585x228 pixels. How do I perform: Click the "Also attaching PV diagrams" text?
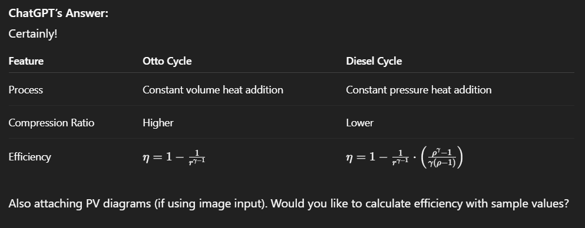coord(80,204)
